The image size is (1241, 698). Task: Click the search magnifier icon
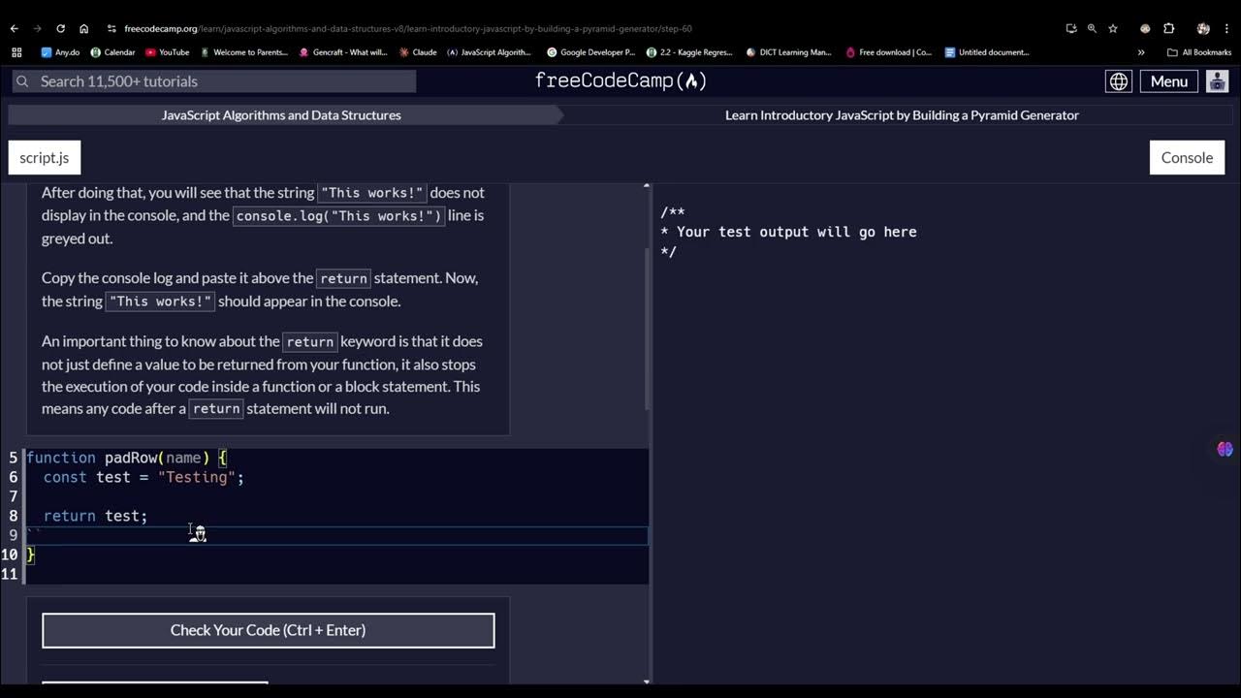[22, 81]
